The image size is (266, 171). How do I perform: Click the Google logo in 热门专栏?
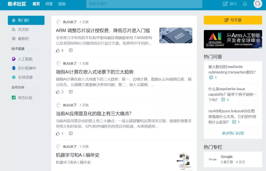213,159
